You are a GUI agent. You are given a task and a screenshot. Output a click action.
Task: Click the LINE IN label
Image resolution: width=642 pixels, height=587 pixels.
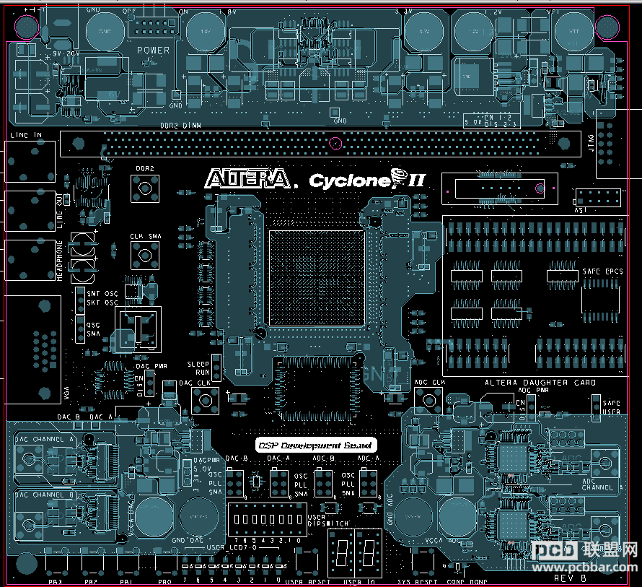pos(26,135)
